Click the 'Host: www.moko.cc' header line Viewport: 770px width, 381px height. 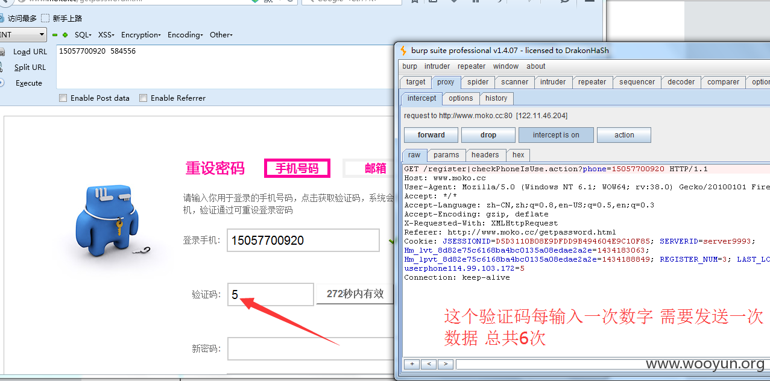[445, 178]
